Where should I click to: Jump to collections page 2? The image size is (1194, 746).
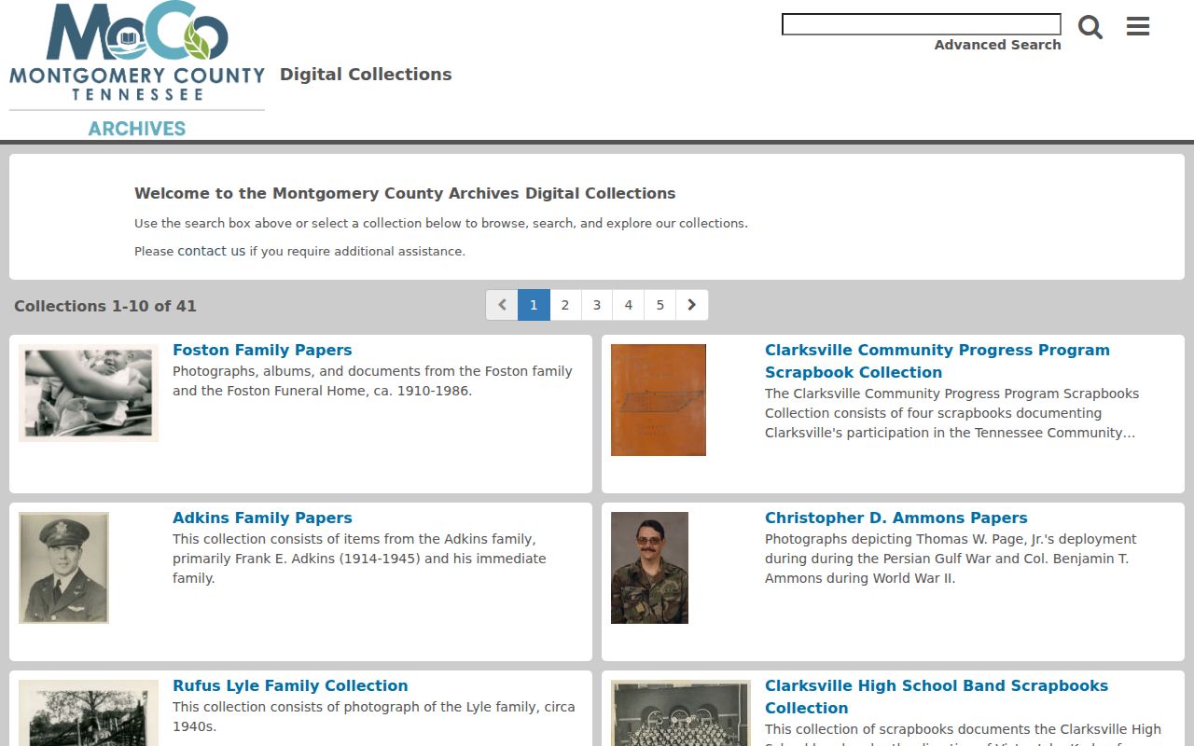[565, 305]
